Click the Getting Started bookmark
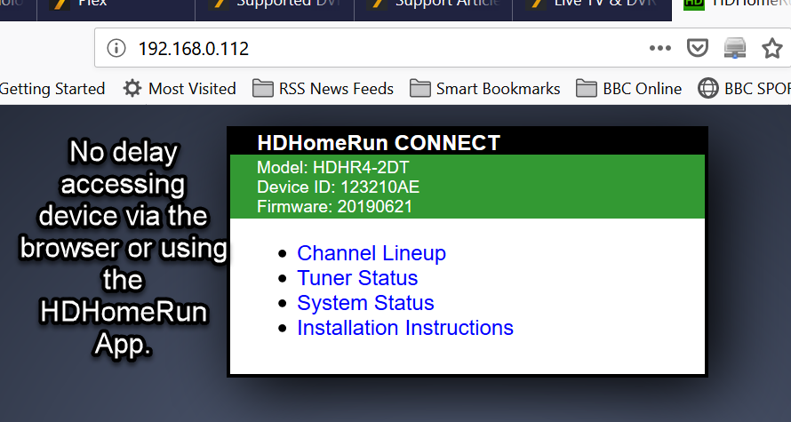791x422 pixels. (x=52, y=89)
